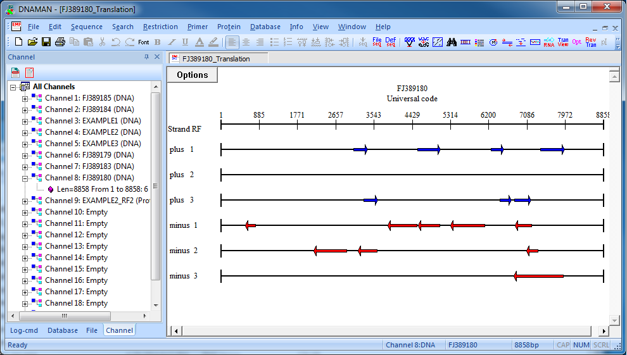Open the Restriction menu
This screenshot has width=627, height=355.
pyautogui.click(x=160, y=27)
